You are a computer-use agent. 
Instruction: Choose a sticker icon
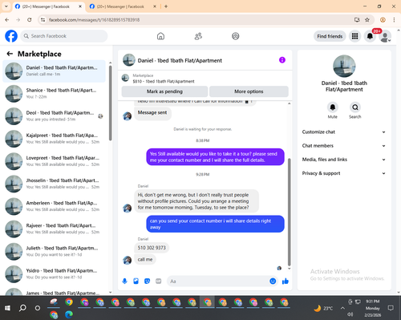click(147, 281)
